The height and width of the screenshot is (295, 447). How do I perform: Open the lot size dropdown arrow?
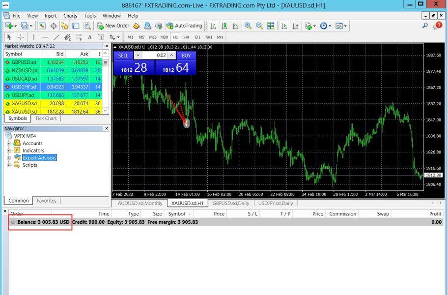tap(138, 56)
